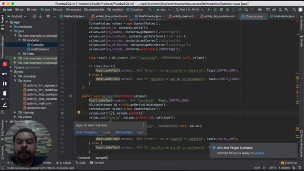The width and height of the screenshot is (304, 171).
Task: Click the update link in notification
Action: point(259,153)
